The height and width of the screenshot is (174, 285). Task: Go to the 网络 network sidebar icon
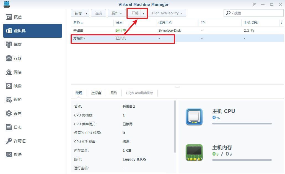9,72
